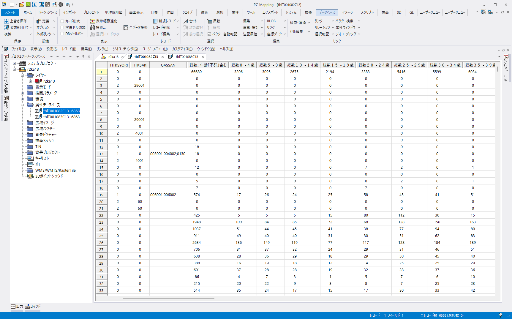The width and height of the screenshot is (512, 319).
Task: Select row header 19 in table
Action: (101, 195)
